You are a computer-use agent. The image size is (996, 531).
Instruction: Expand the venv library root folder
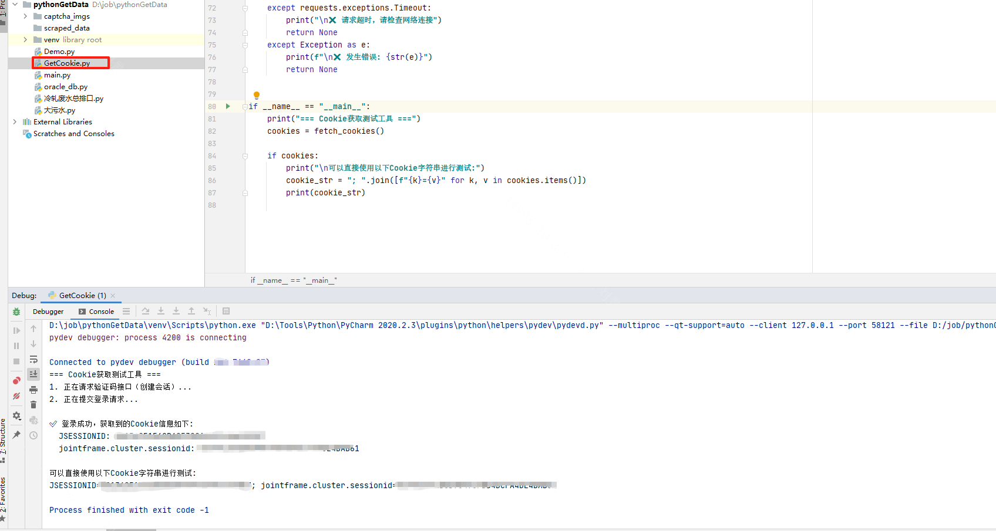pyautogui.click(x=25, y=40)
